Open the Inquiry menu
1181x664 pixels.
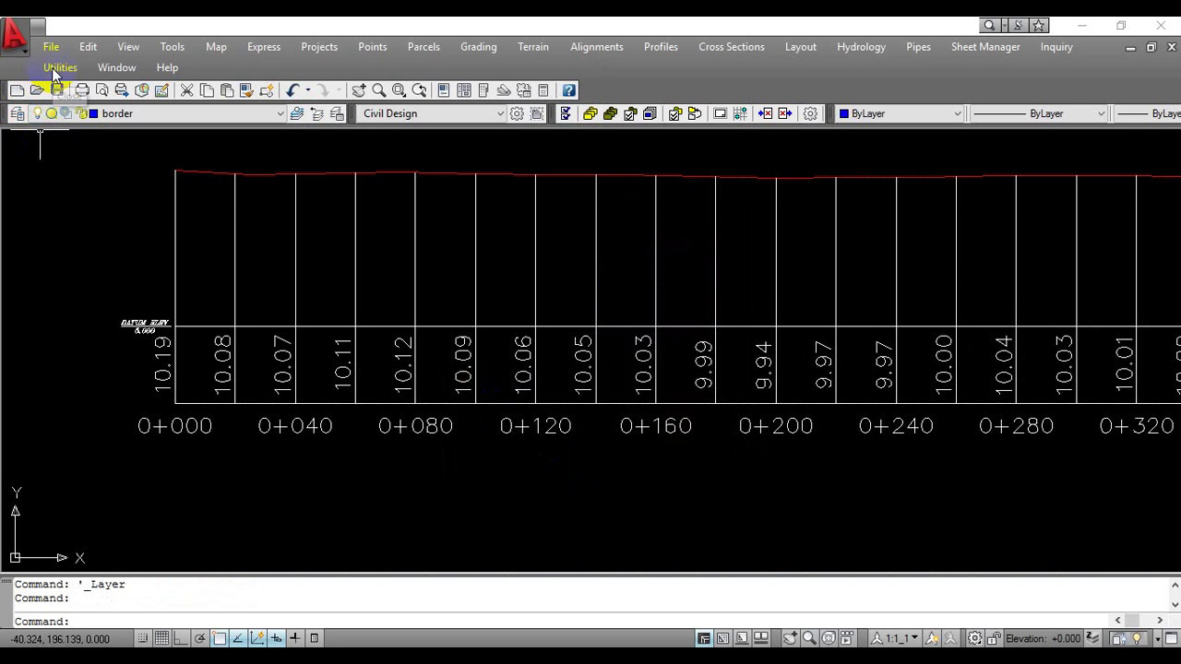[x=1056, y=47]
